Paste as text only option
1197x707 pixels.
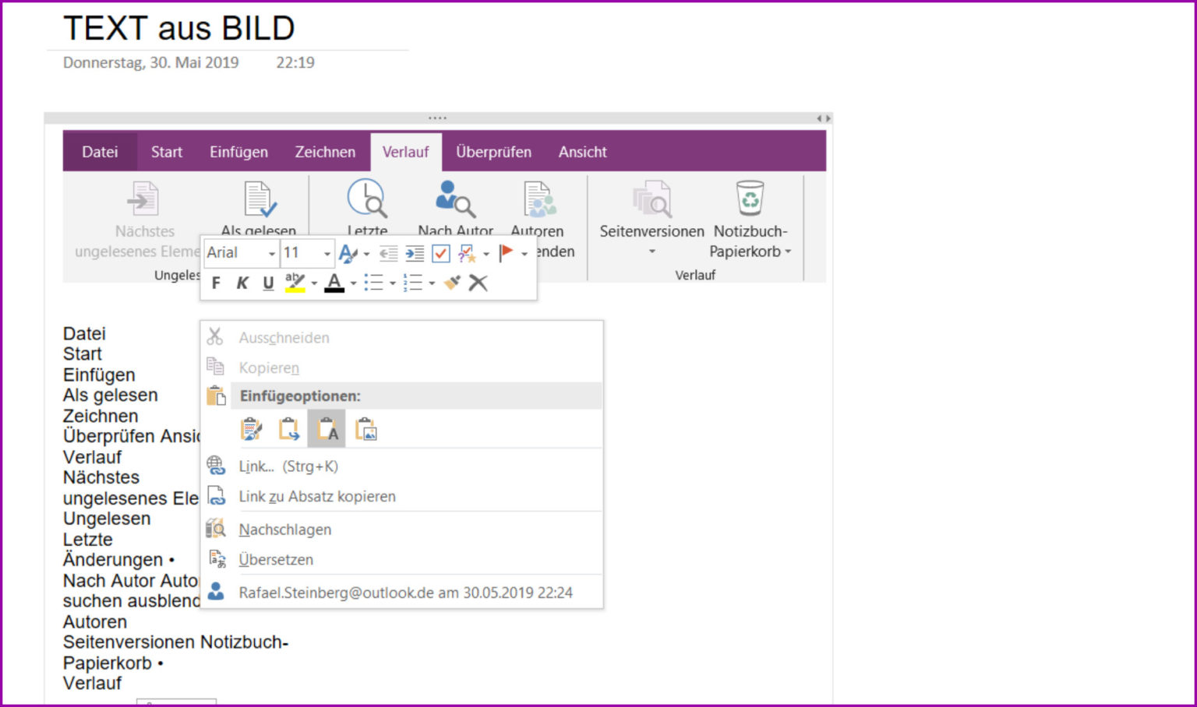point(327,429)
